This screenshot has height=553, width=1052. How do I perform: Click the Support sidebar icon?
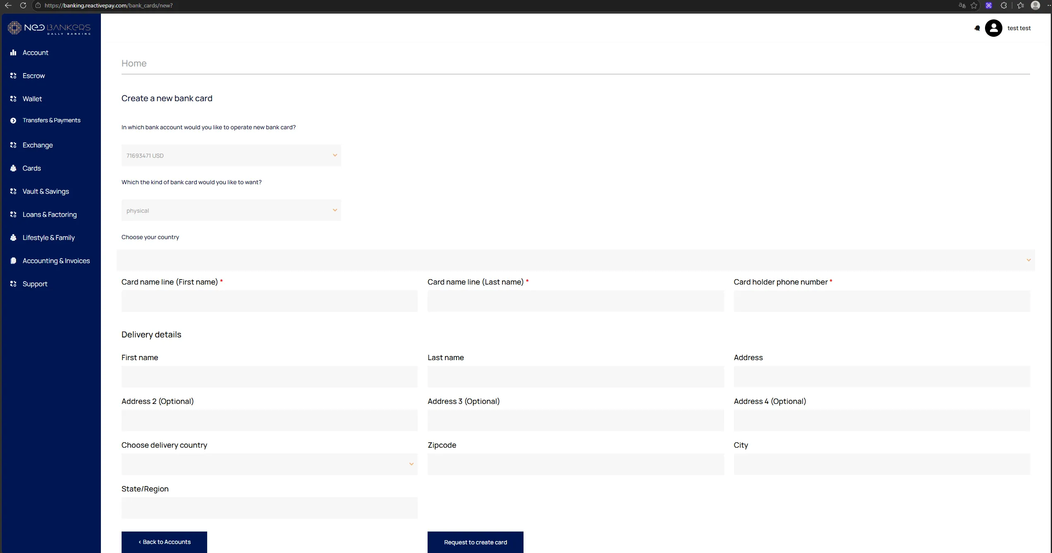[13, 284]
